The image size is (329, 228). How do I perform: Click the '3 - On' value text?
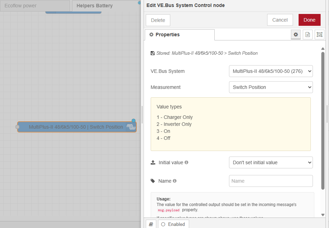[163, 131]
